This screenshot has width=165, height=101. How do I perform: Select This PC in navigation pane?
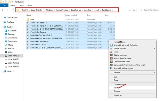[10, 27]
